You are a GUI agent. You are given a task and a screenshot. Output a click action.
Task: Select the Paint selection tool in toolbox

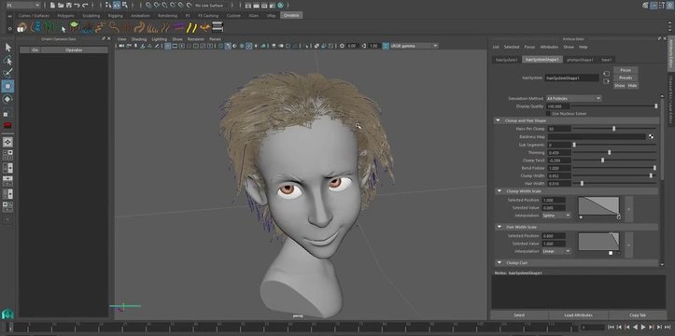(x=7, y=73)
